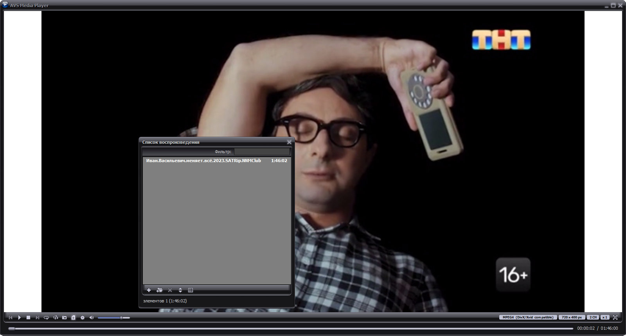The width and height of the screenshot is (626, 336).
Task: Open player settings gear icon
Action: coord(83,318)
